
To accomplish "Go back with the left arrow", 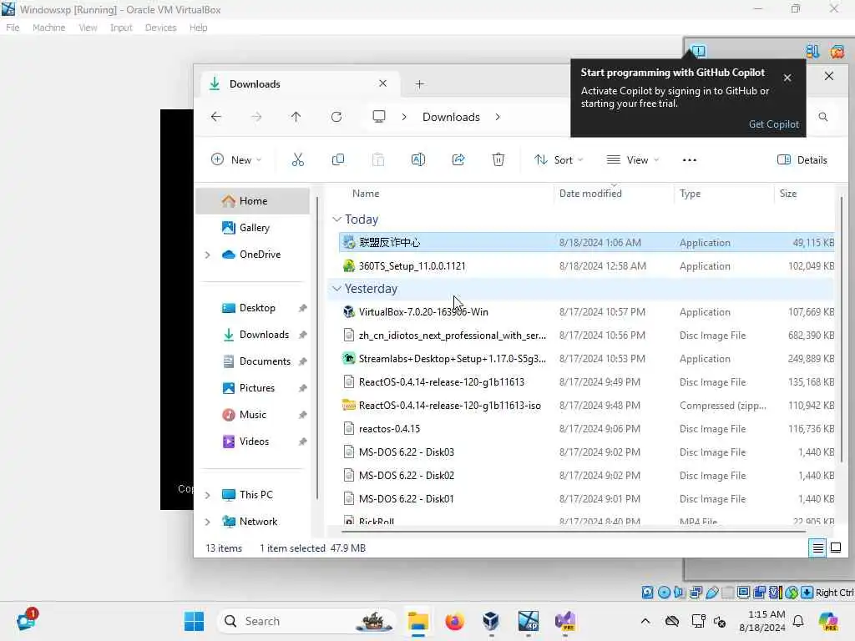I will tap(216, 117).
